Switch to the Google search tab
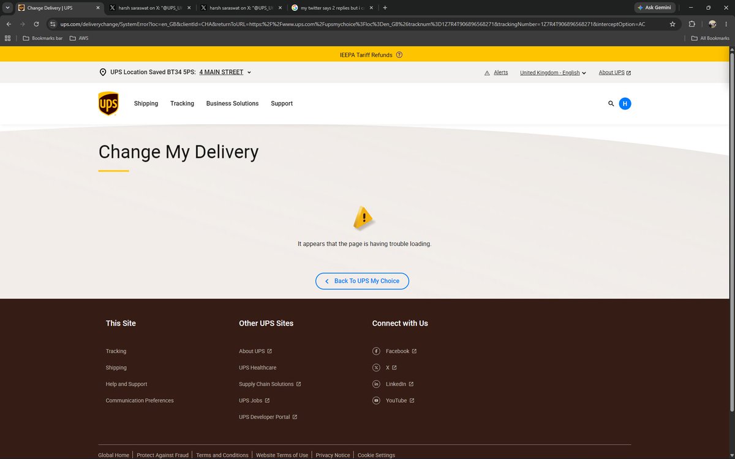 (331, 8)
